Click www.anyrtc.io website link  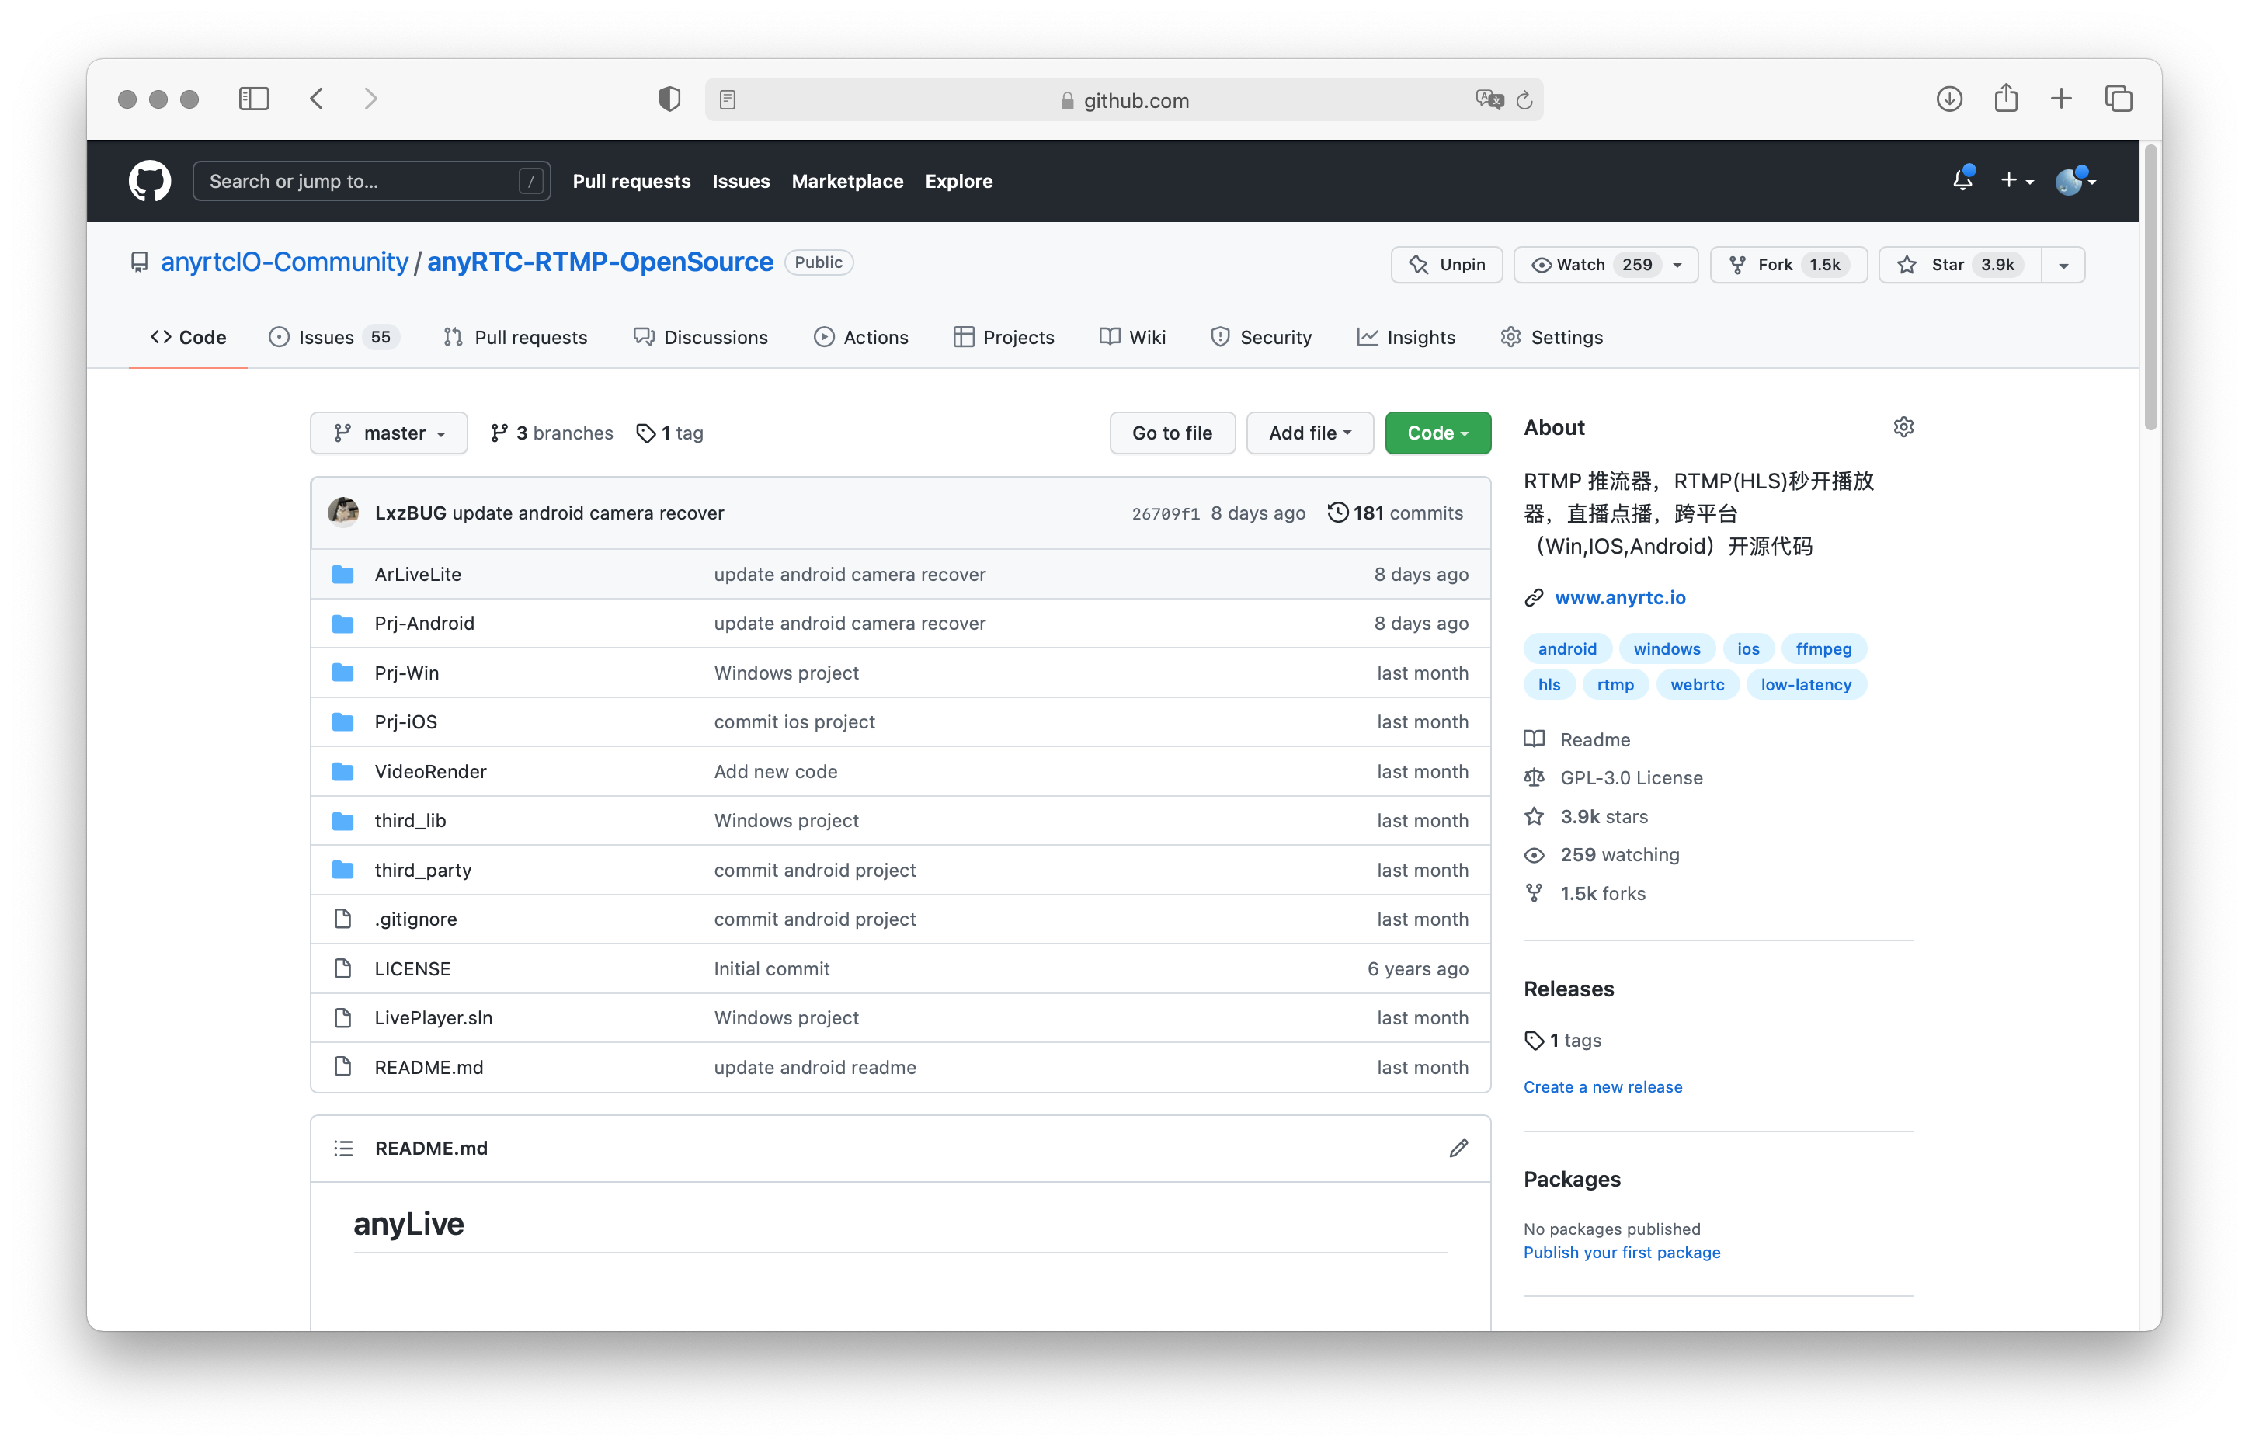point(1622,596)
